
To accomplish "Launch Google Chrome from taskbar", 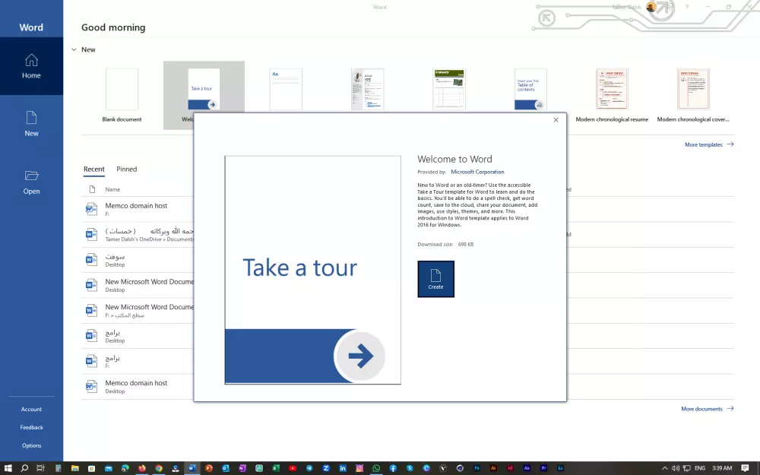I will click(x=159, y=468).
